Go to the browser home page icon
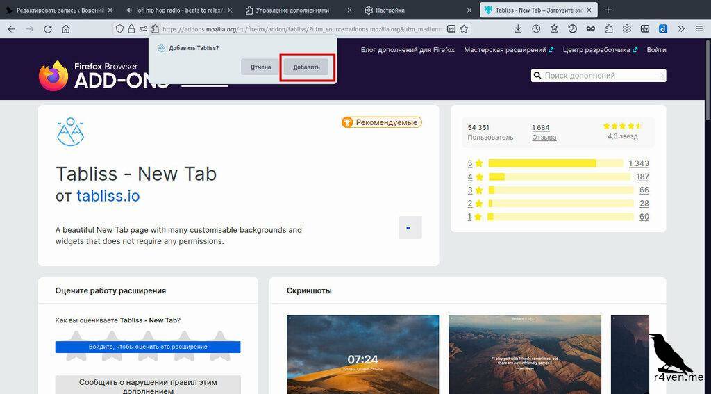The image size is (711, 394). click(66, 29)
